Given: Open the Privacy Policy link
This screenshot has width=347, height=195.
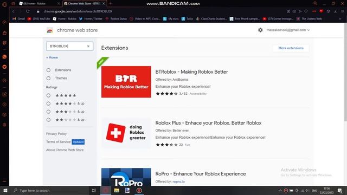Looking at the screenshot, I should 56,134.
